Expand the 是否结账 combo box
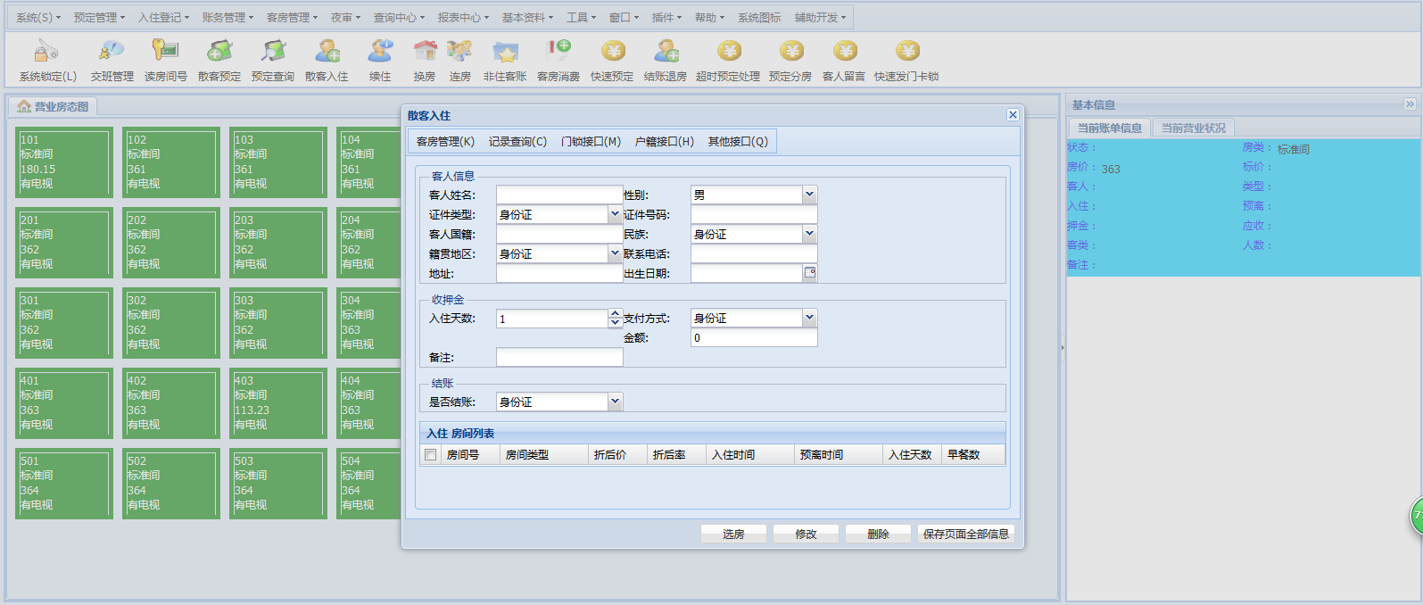 [x=615, y=402]
